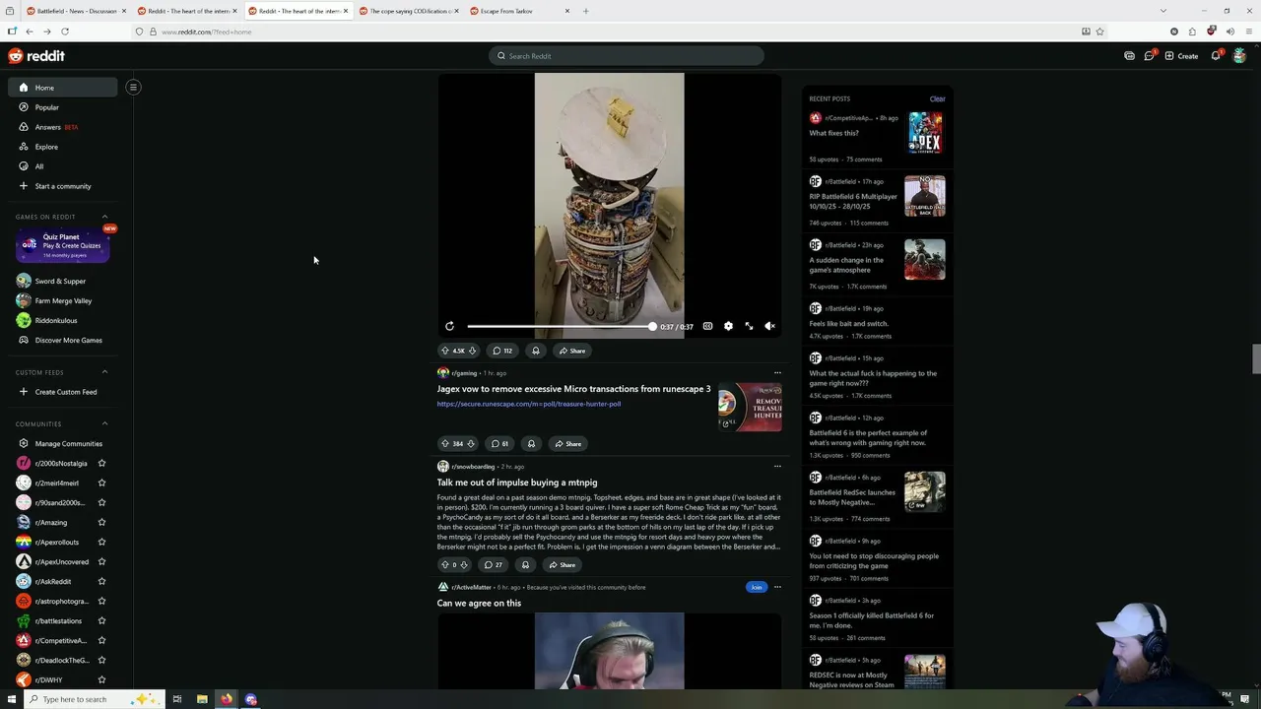The image size is (1261, 709).
Task: Downvote the 4.5K video post
Action: (x=472, y=351)
